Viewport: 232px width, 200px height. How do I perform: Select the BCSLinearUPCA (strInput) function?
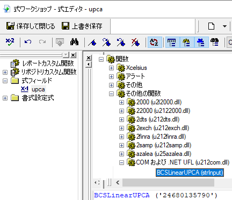pos(190,173)
